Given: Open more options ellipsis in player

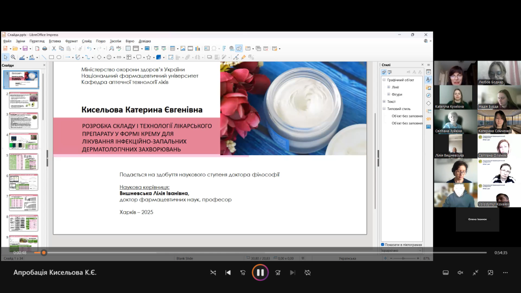Looking at the screenshot, I should [x=505, y=273].
